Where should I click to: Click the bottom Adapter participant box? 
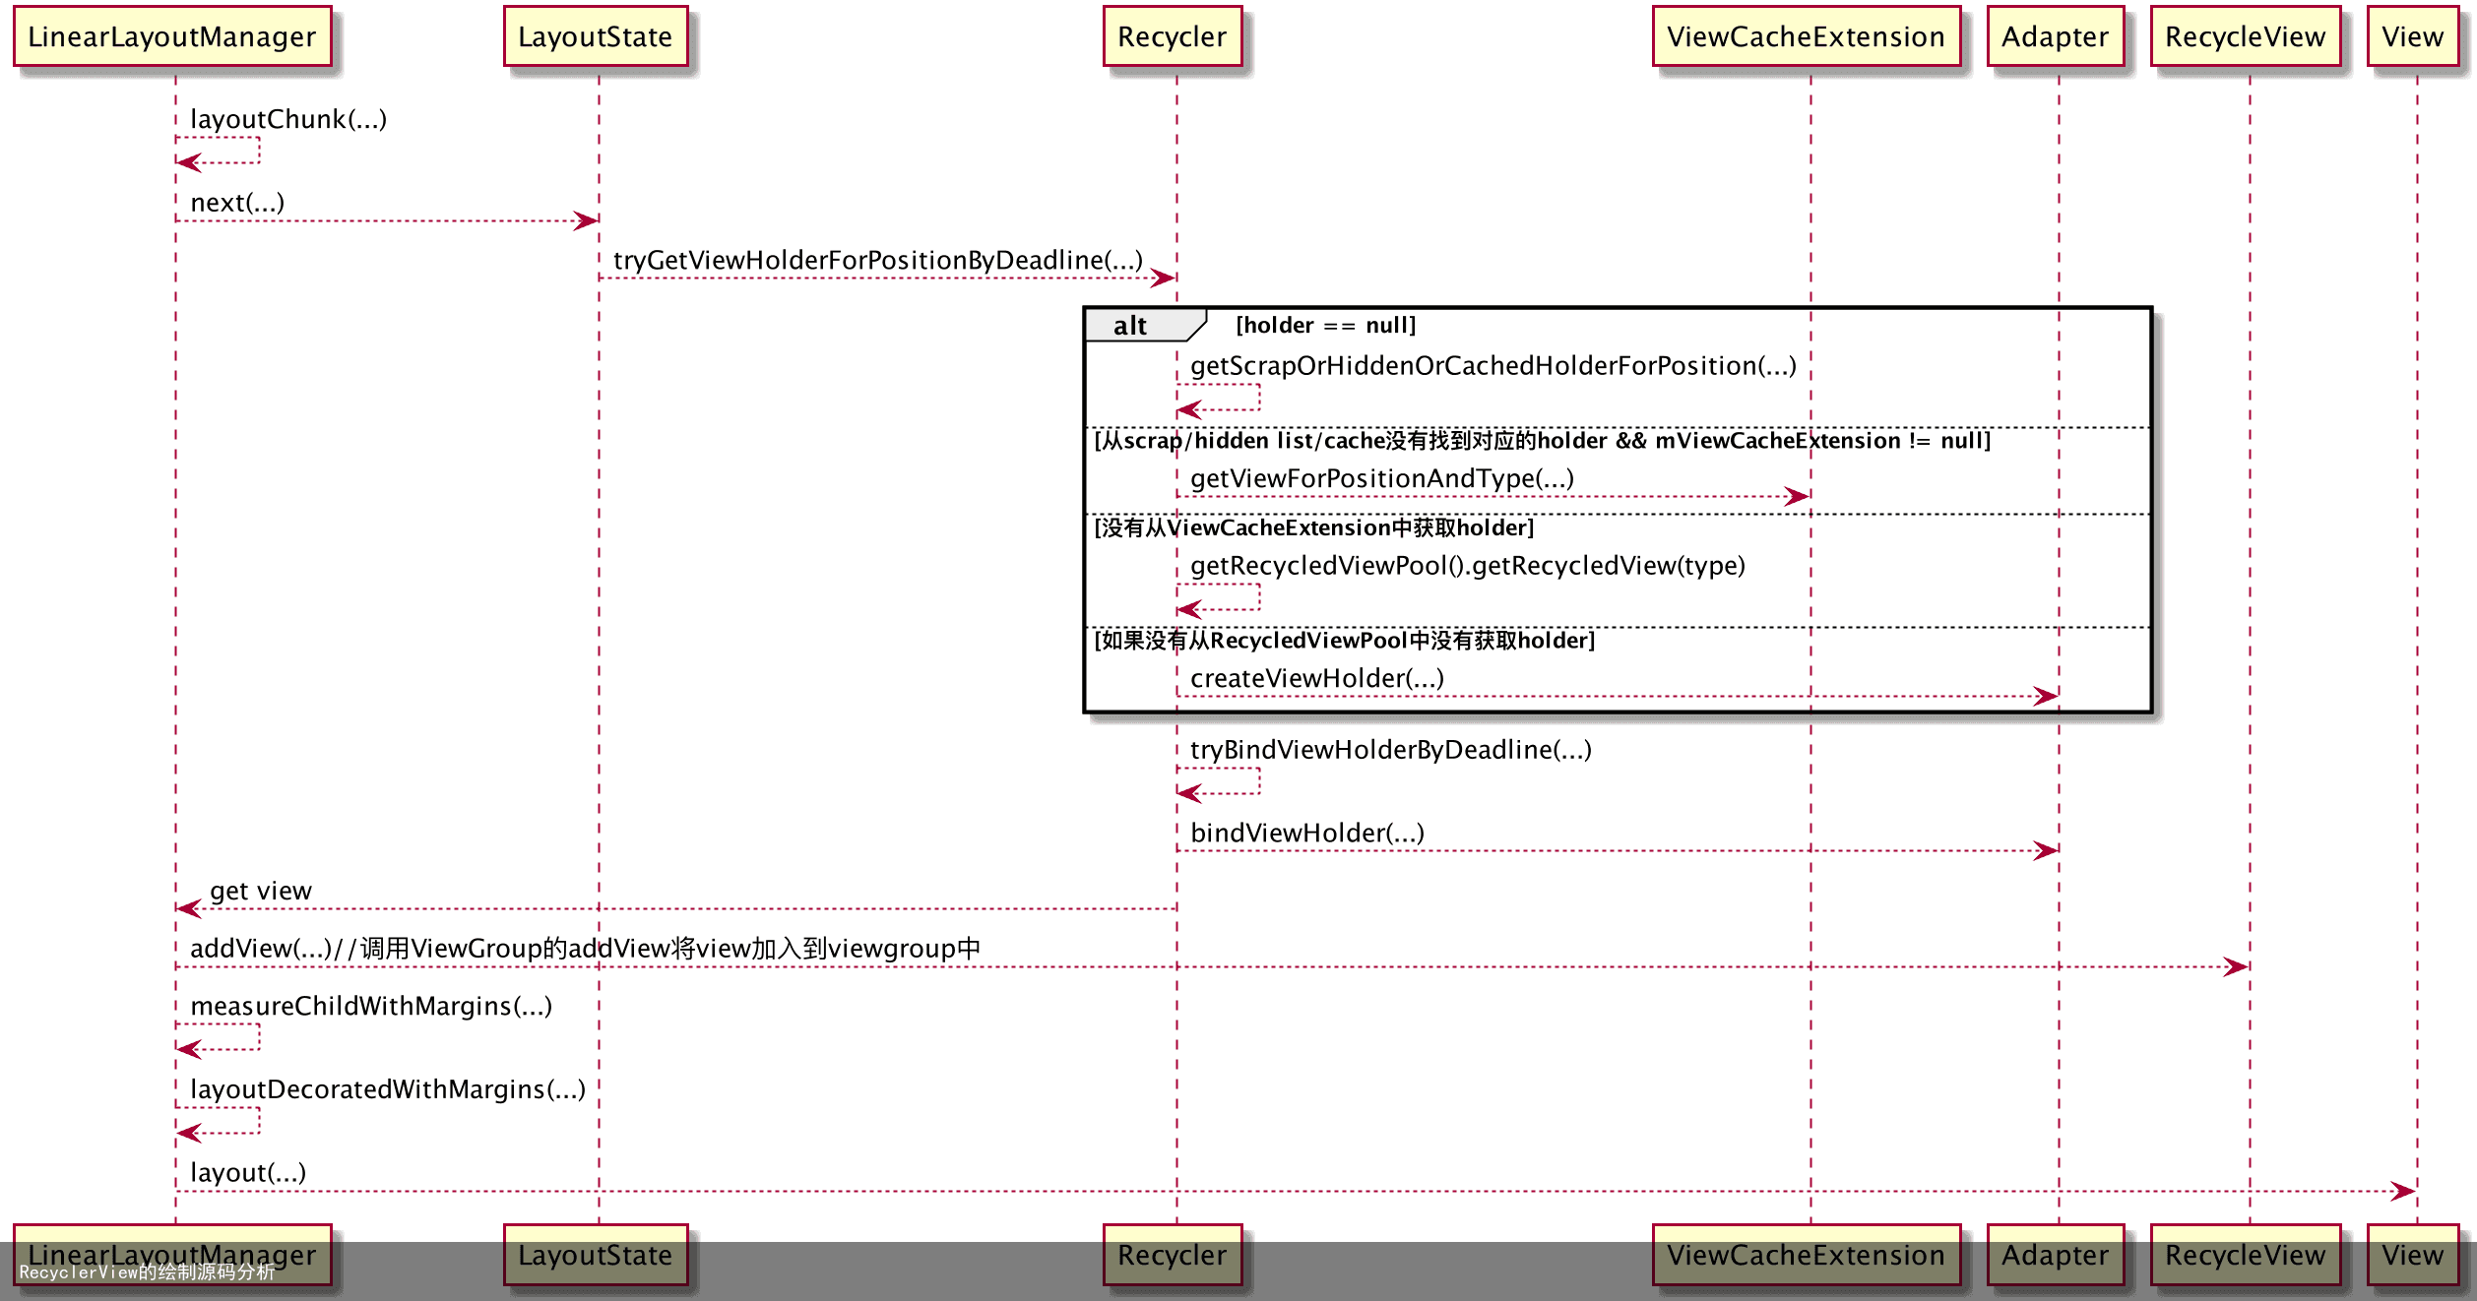[x=2056, y=1255]
